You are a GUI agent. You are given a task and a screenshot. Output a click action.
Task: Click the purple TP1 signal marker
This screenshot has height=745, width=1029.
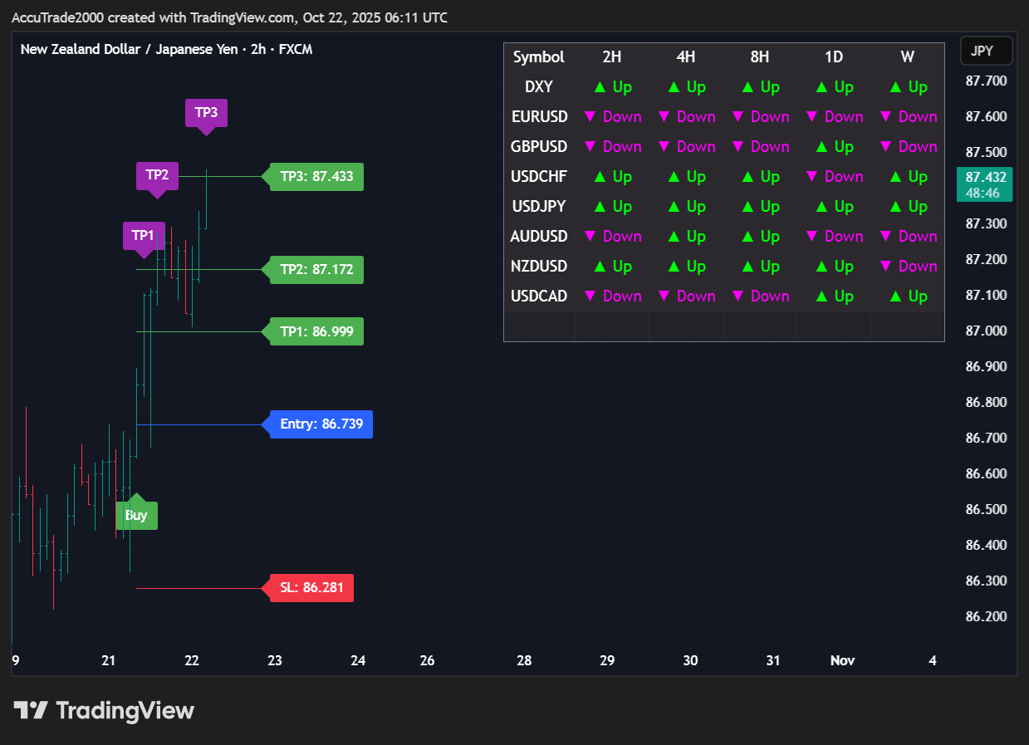(x=144, y=236)
